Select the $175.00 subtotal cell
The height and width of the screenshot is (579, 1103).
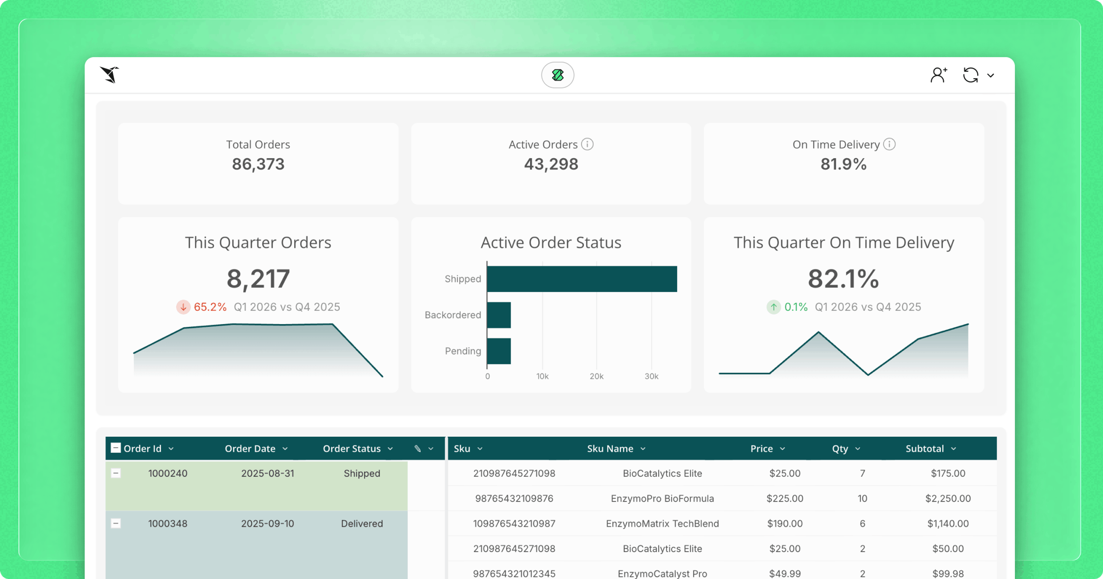tap(948, 473)
